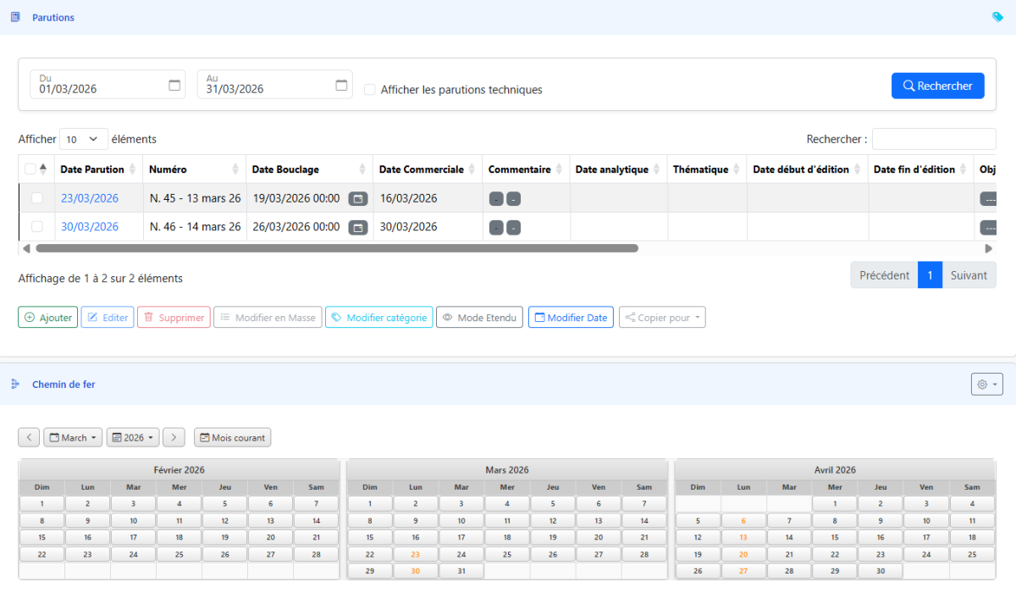
Task: Go to previous month with left arrow
Action: click(x=29, y=438)
